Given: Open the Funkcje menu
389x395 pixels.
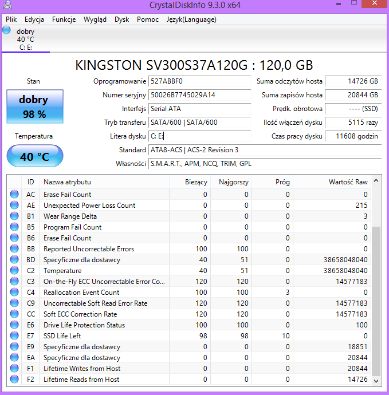Looking at the screenshot, I should tap(64, 19).
